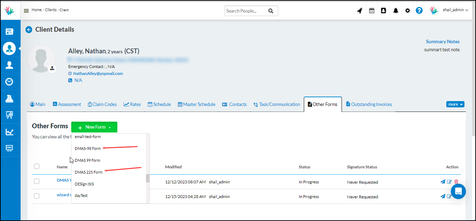Open the clock icon in left sidebar
This screenshot has width=476, height=221.
[x=9, y=82]
